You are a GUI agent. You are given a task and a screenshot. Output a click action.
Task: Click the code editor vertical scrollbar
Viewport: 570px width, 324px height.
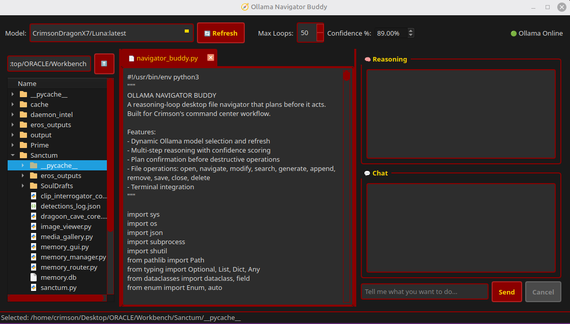point(347,186)
